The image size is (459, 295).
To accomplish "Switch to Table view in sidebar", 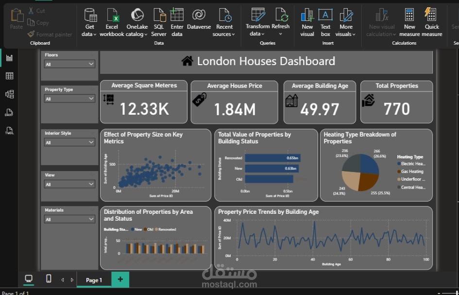I will pos(9,76).
